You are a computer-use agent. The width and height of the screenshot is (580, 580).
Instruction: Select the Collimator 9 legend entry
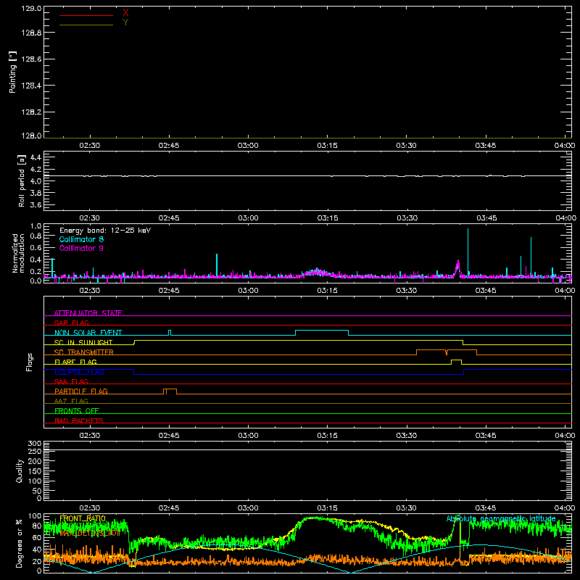tap(81, 248)
